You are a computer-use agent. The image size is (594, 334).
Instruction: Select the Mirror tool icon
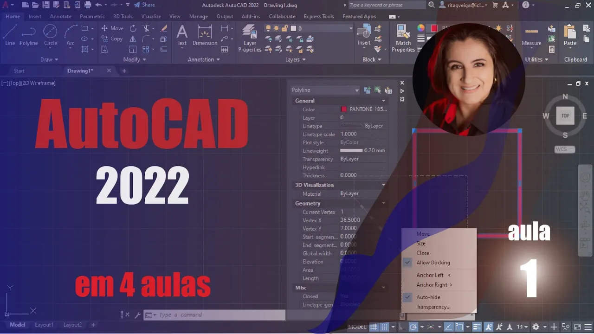pos(133,39)
